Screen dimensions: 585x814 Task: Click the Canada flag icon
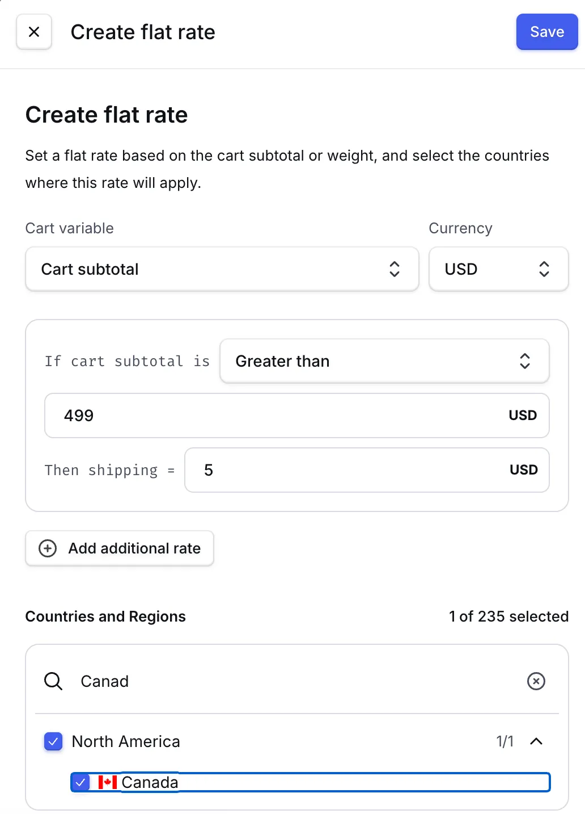(x=107, y=782)
